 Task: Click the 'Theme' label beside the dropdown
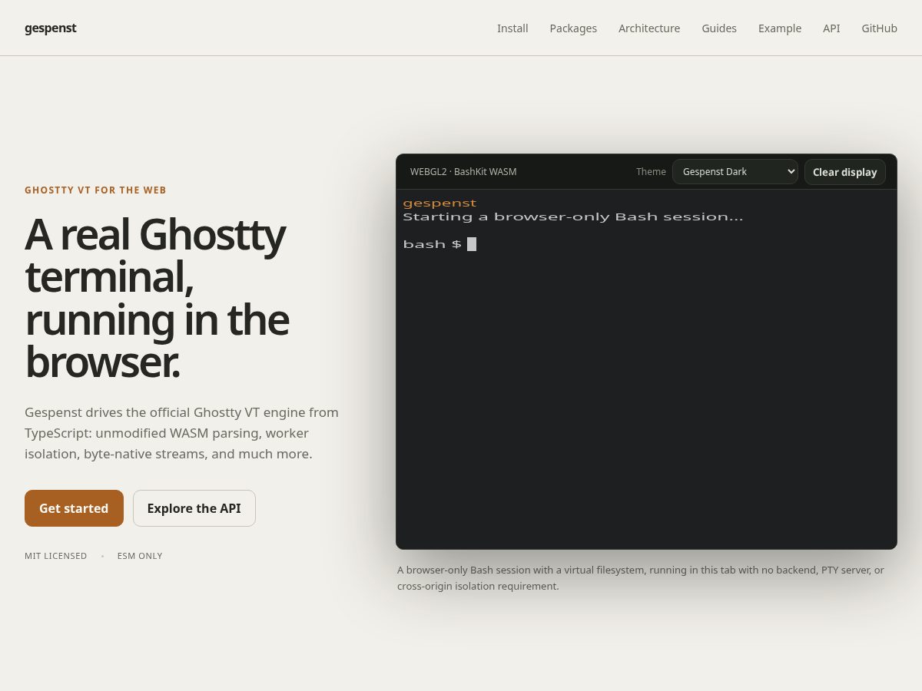pyautogui.click(x=651, y=172)
